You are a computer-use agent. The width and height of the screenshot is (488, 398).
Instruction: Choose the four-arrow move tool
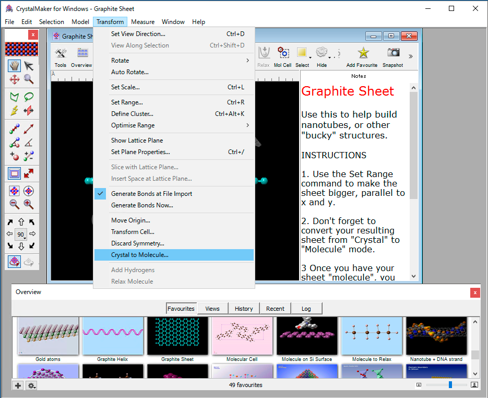pos(14,79)
